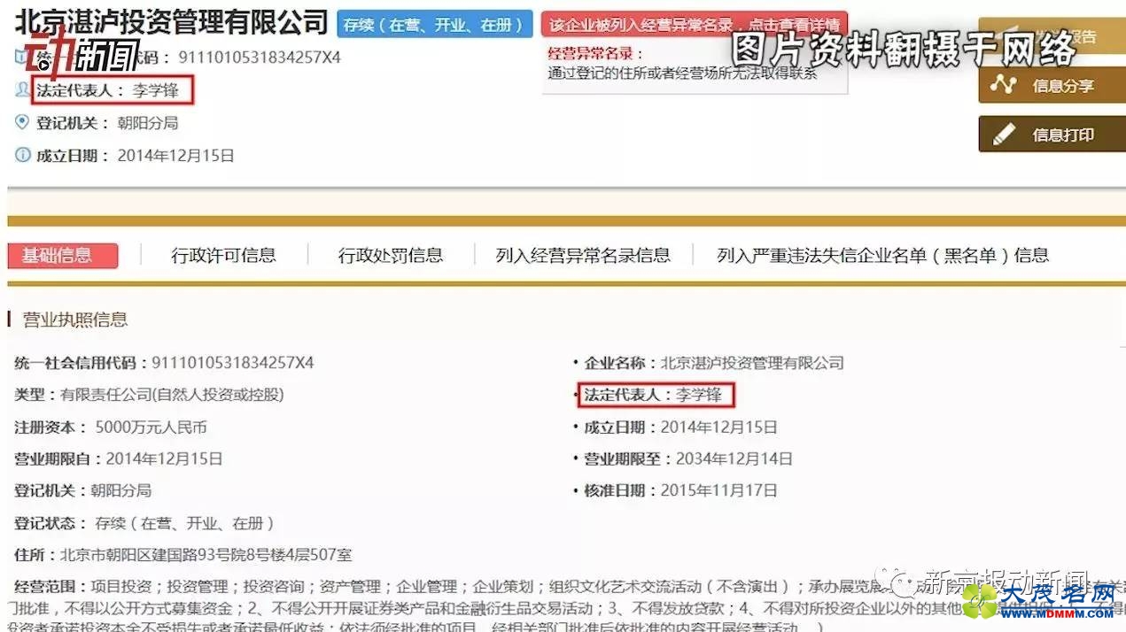
Task: Click the 营业执照信息 section heading
Action: [74, 320]
